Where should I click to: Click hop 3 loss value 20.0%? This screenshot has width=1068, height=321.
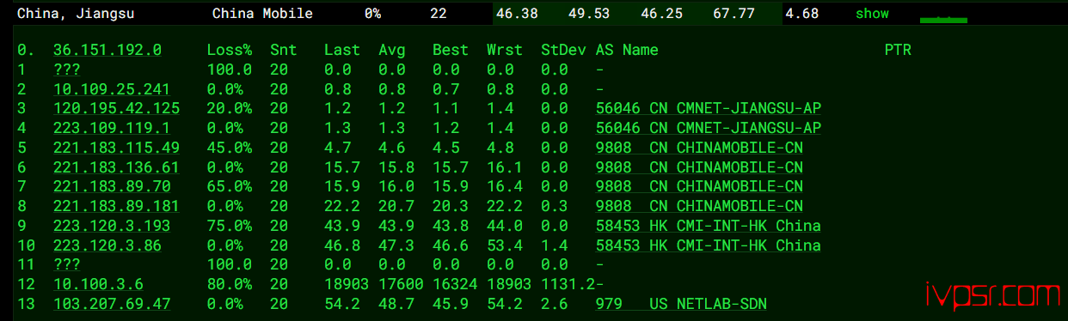click(x=229, y=108)
